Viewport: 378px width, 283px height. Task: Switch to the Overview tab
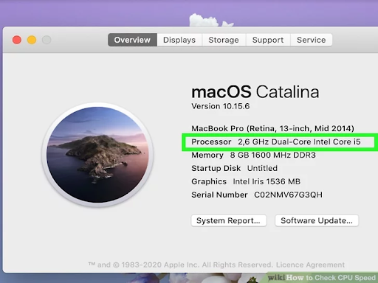(x=132, y=40)
